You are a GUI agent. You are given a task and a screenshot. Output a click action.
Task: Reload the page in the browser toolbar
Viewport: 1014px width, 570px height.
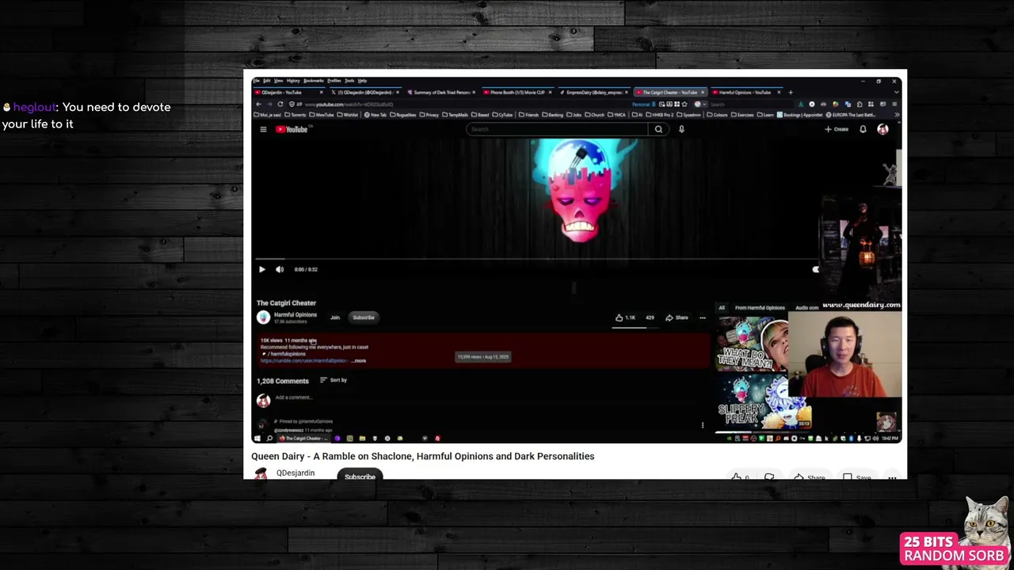point(281,104)
